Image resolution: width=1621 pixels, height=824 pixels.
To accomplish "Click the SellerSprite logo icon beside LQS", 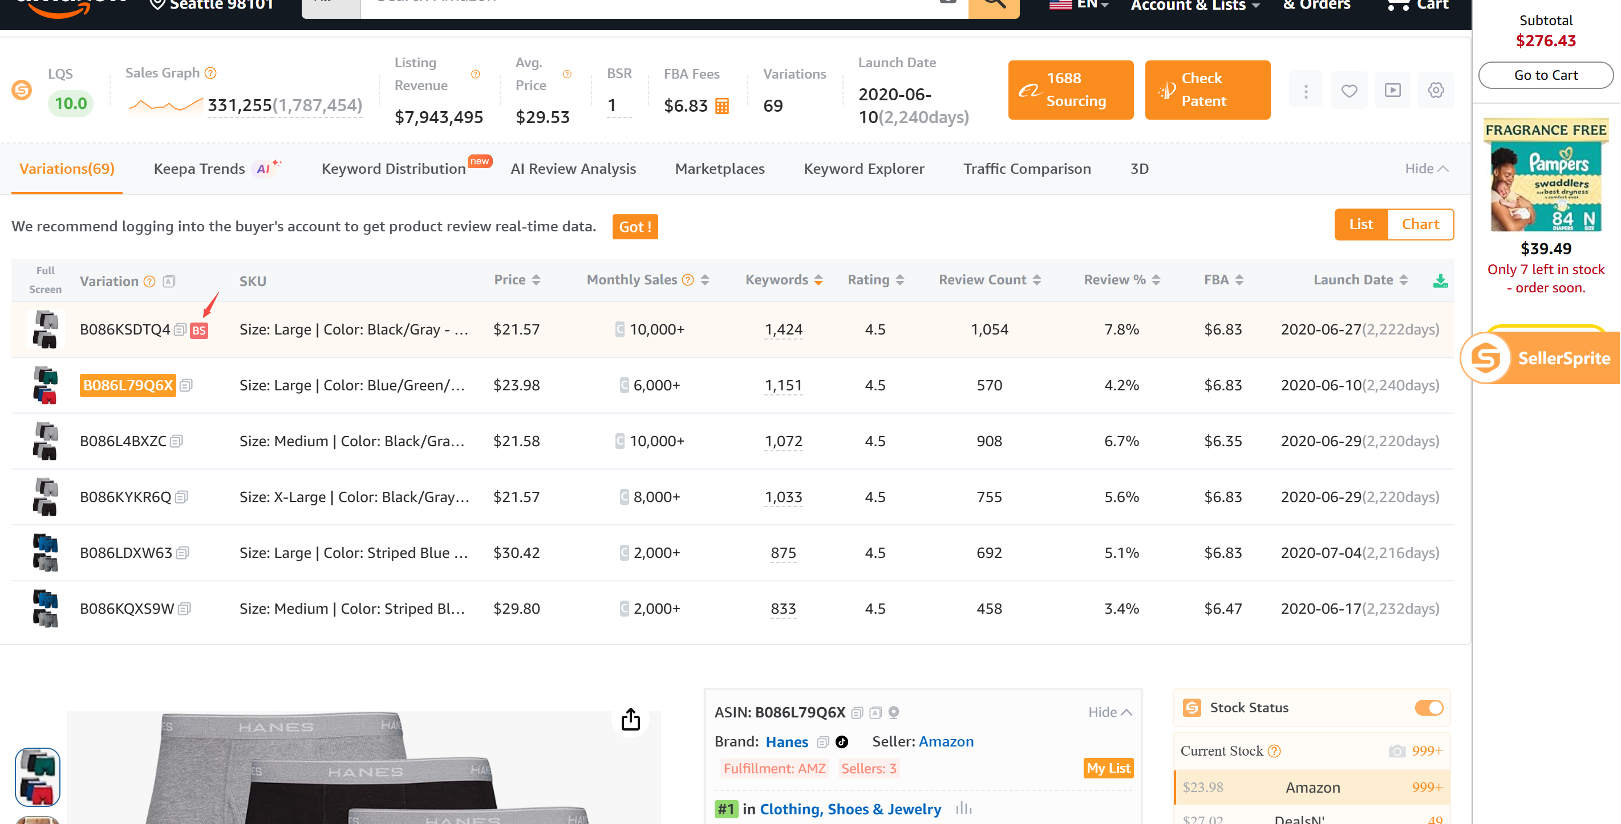I will point(22,90).
